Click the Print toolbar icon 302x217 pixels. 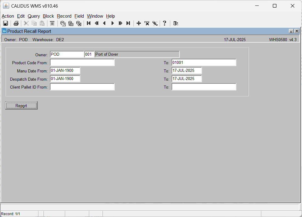[16, 23]
